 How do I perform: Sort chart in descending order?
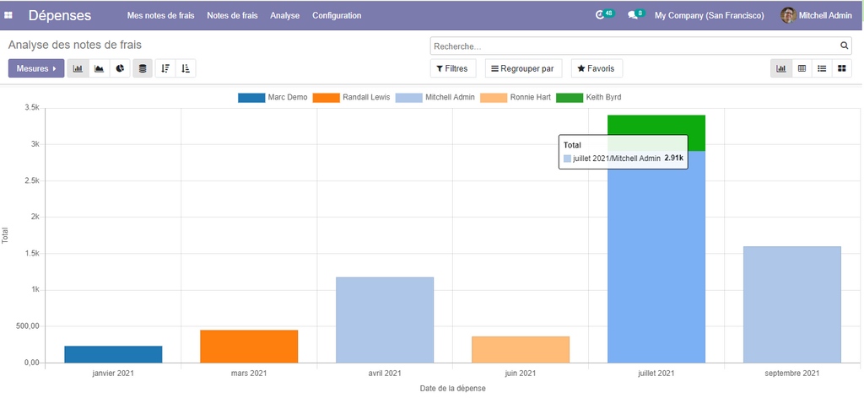[x=165, y=68]
